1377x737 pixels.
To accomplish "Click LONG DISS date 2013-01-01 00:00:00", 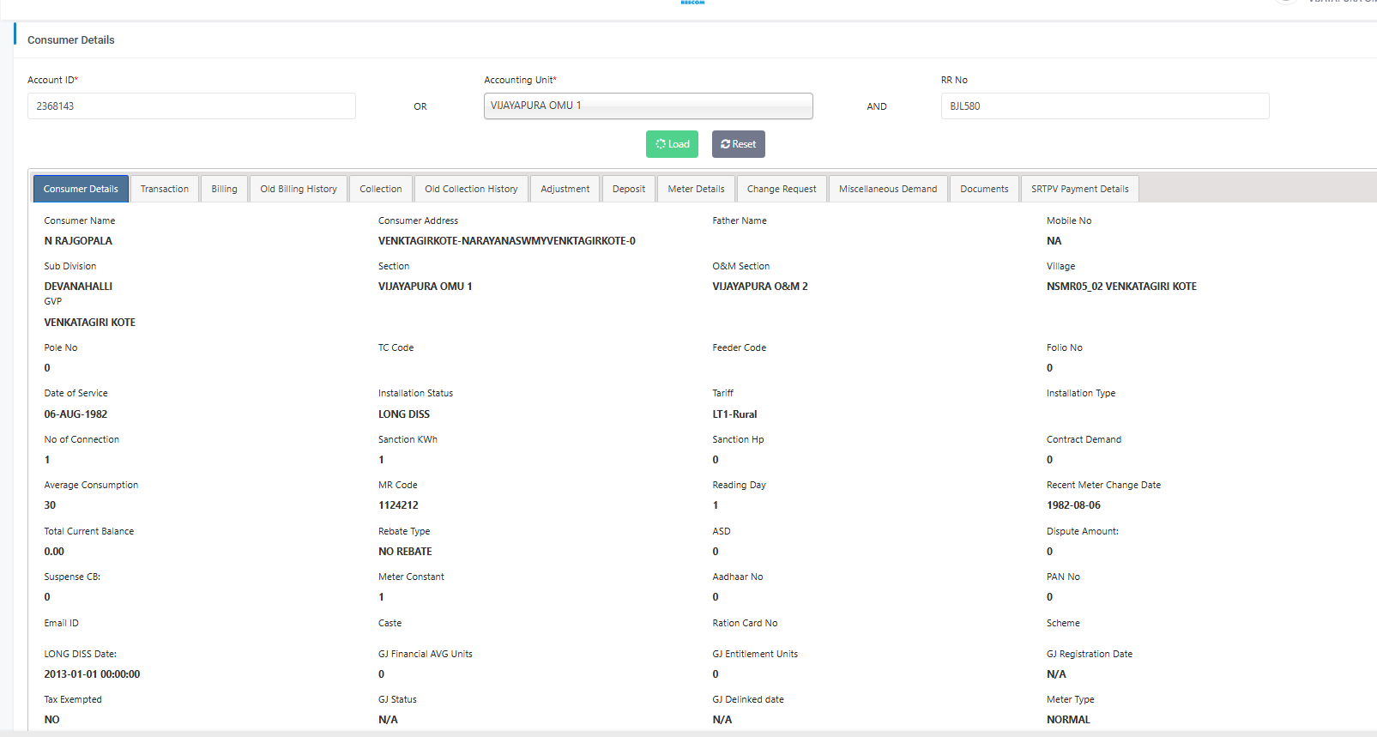I will coord(92,674).
